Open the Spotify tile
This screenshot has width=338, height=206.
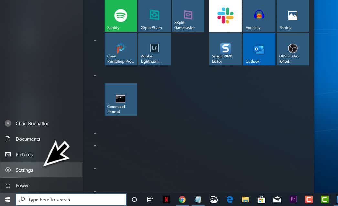(x=121, y=16)
